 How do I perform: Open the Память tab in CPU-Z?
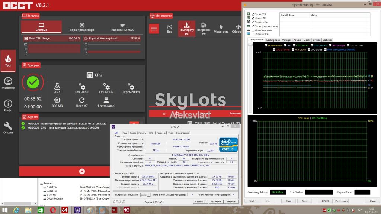142,133
